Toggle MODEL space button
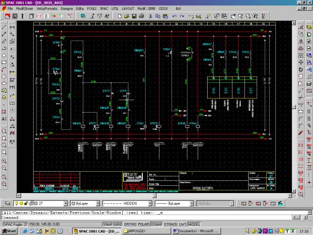The height and width of the screenshot is (235, 313). point(194,224)
